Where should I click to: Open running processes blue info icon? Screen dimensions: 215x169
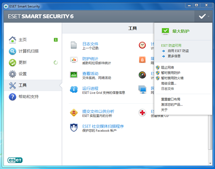(x=74, y=89)
